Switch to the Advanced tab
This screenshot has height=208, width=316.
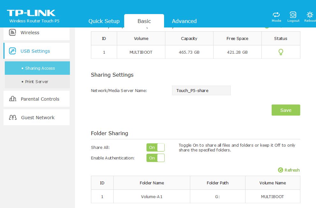pyautogui.click(x=184, y=21)
